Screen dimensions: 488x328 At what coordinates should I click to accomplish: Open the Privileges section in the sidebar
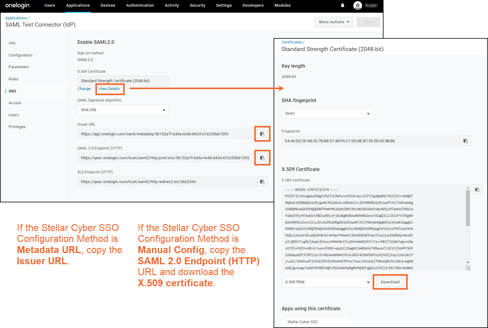17,127
